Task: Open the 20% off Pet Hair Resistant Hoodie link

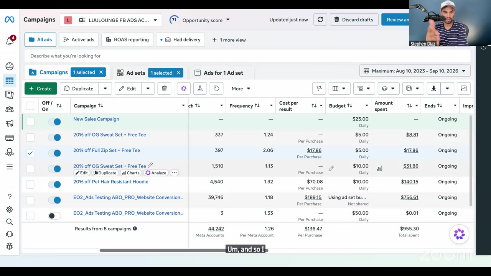Action: [110, 182]
